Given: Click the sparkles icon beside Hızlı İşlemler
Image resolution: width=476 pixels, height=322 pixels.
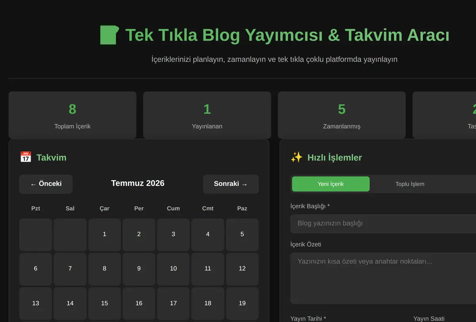Looking at the screenshot, I should [x=296, y=157].
